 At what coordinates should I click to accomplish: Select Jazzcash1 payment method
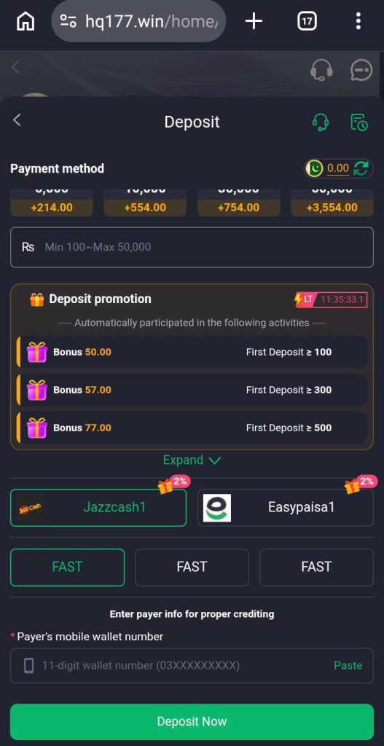tap(98, 507)
